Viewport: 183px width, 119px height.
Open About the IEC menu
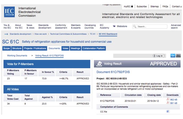coord(19,26)
